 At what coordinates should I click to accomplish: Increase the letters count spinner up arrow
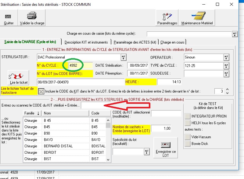(x=227, y=89)
